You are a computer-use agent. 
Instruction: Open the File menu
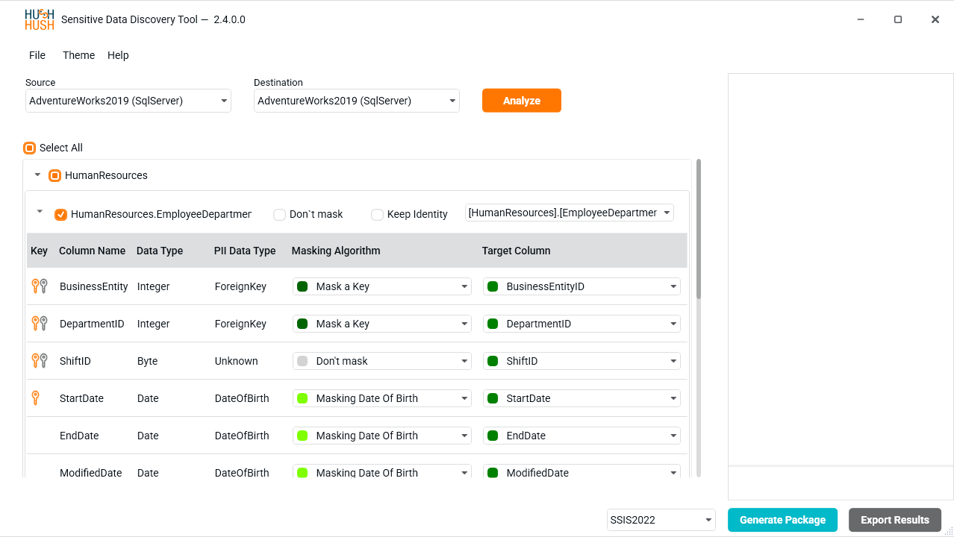(x=37, y=55)
